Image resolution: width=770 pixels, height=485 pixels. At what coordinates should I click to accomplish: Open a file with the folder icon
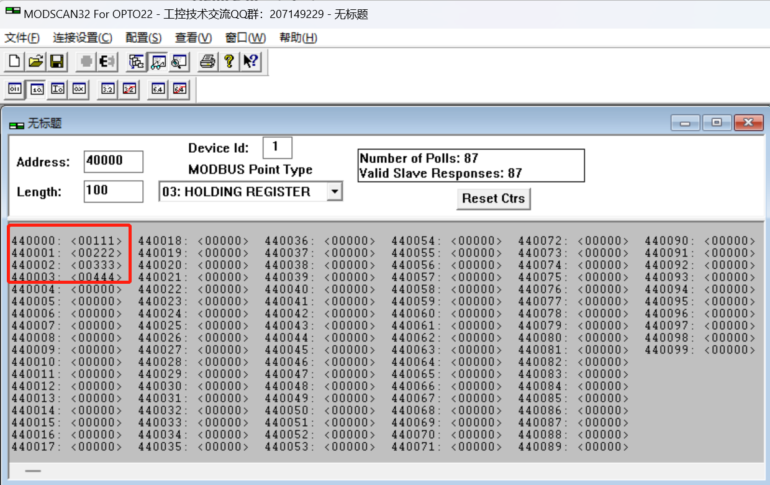click(36, 61)
